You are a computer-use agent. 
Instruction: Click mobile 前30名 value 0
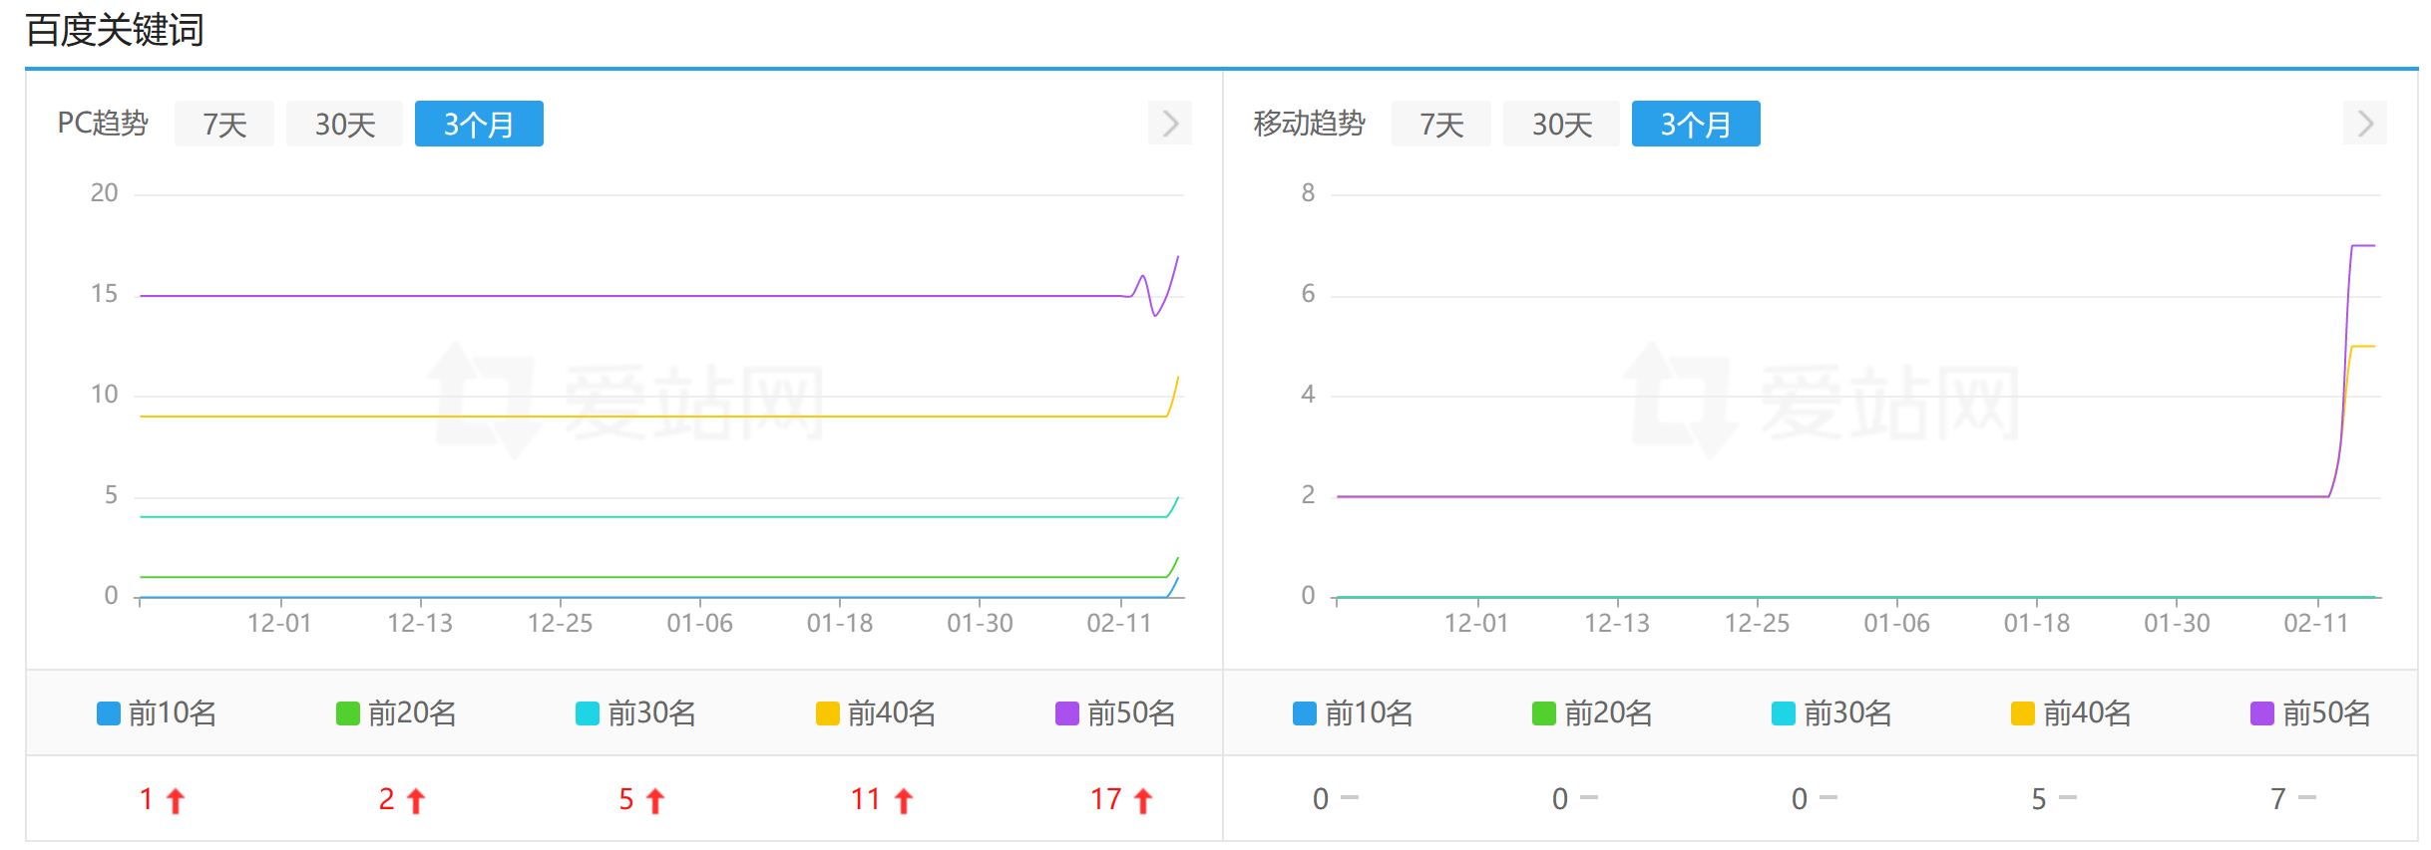pos(1800,799)
